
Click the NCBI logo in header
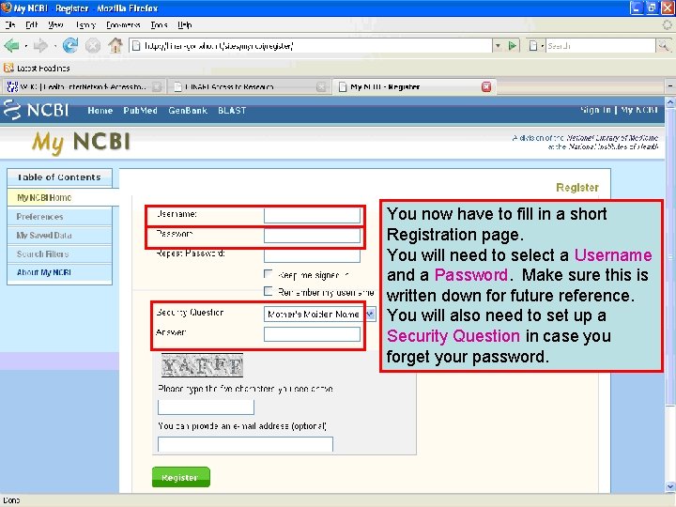(37, 110)
